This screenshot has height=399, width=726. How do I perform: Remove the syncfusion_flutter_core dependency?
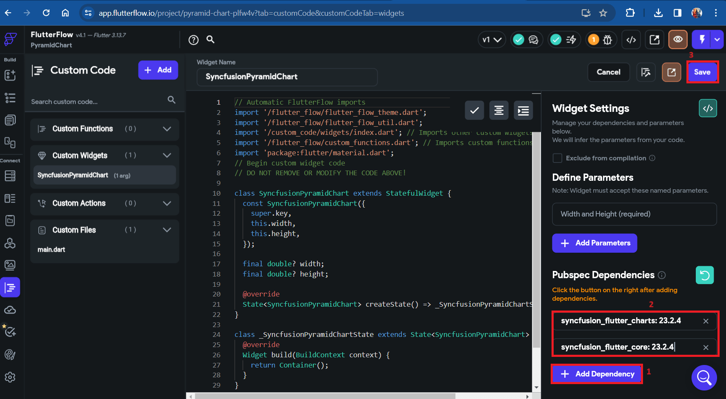[x=706, y=348]
